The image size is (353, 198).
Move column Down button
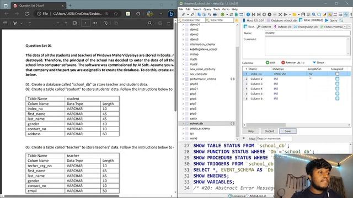coord(318,63)
